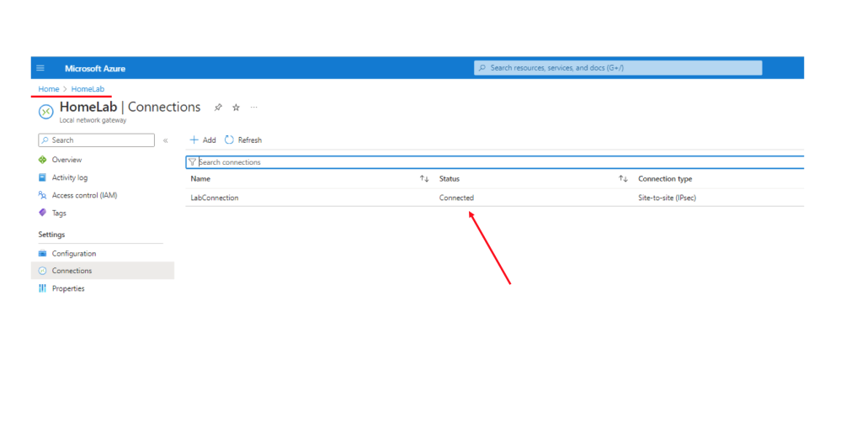Screen dimensions: 862x438
Task: Open Properties under Settings
Action: coord(67,288)
